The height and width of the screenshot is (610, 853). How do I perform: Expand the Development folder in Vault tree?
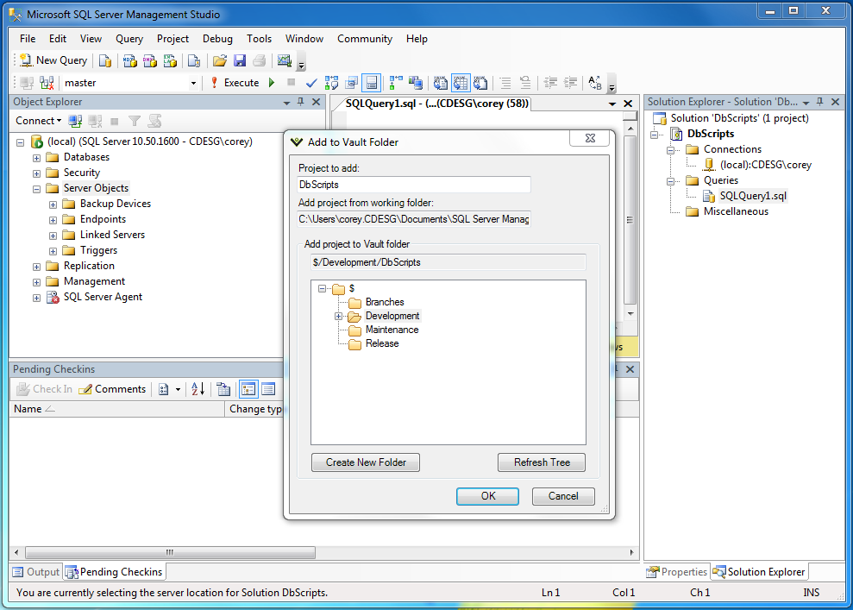click(339, 316)
